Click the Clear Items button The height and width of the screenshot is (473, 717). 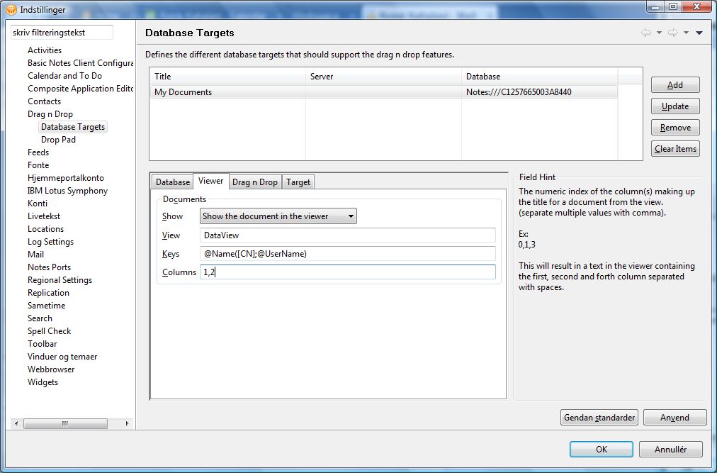click(x=675, y=148)
